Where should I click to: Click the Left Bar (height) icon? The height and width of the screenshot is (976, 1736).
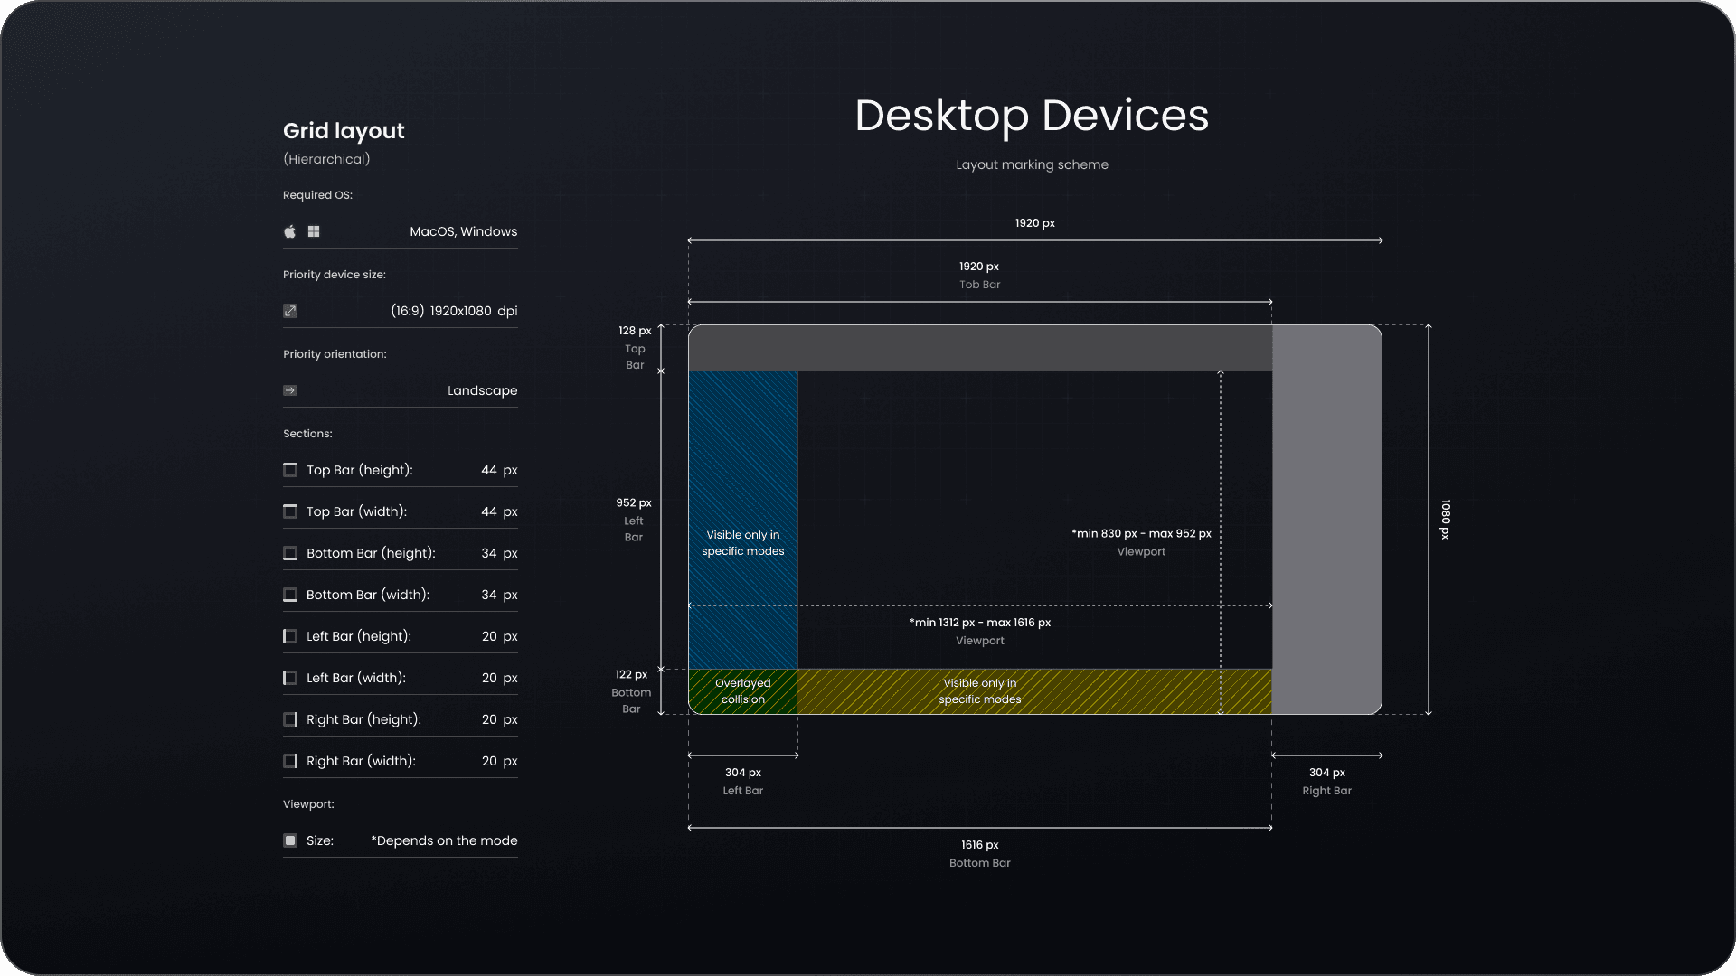coord(290,636)
